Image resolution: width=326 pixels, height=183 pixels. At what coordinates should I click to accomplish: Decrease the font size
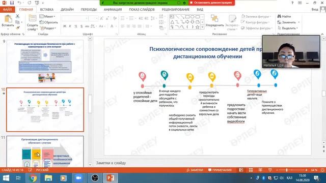[x=107, y=18]
